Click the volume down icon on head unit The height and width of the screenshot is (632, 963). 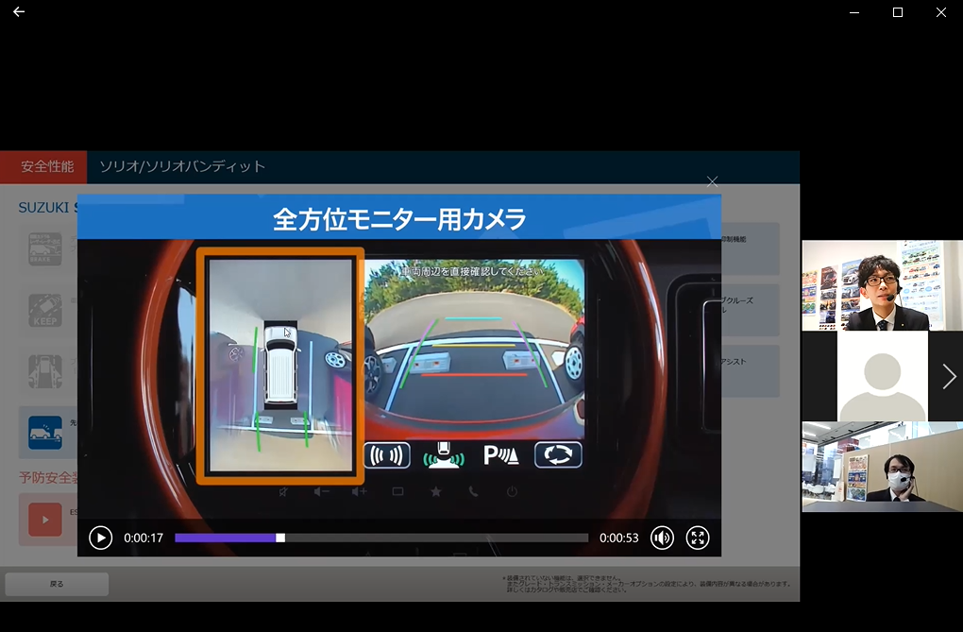321,492
